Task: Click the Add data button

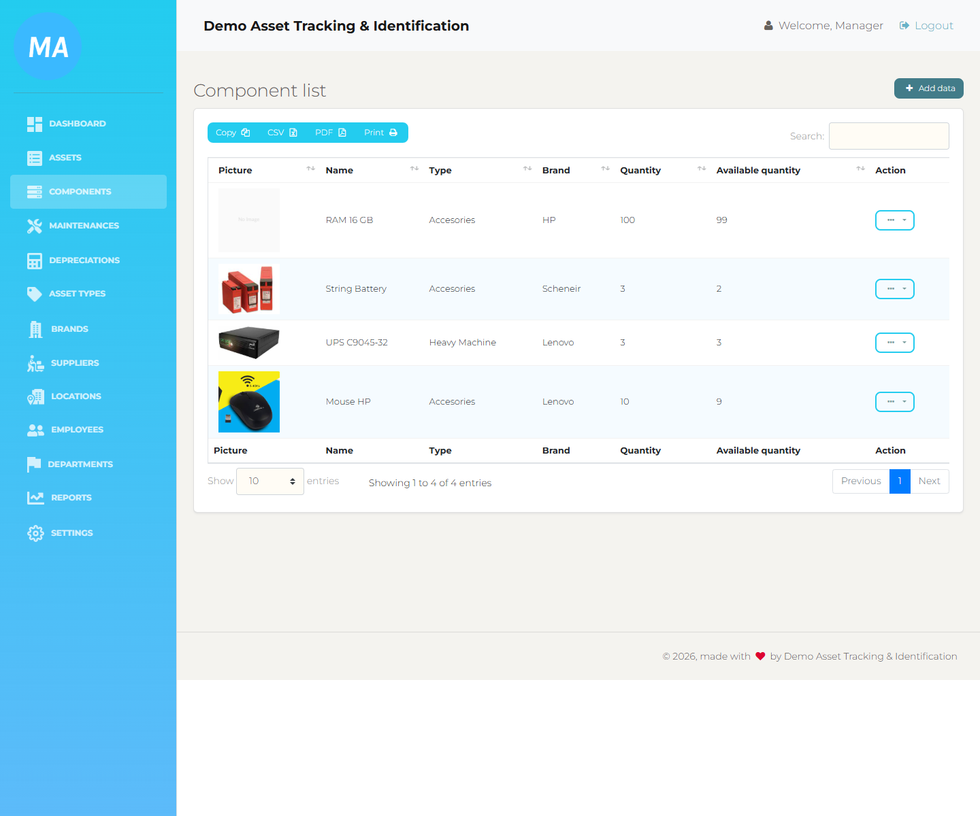Action: tap(928, 88)
